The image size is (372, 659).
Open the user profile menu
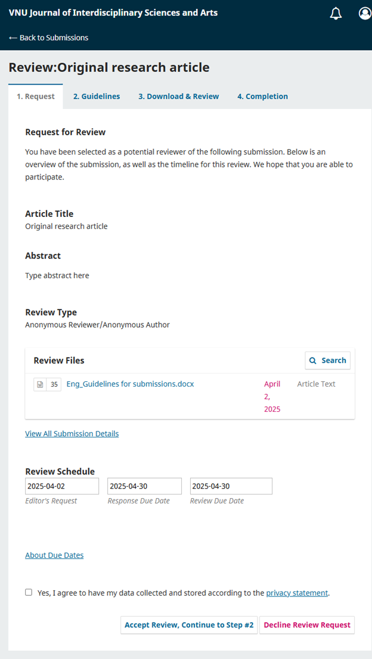tap(365, 14)
